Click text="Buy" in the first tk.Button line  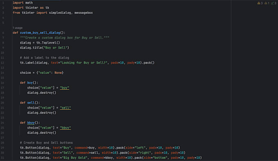coord(62,148)
